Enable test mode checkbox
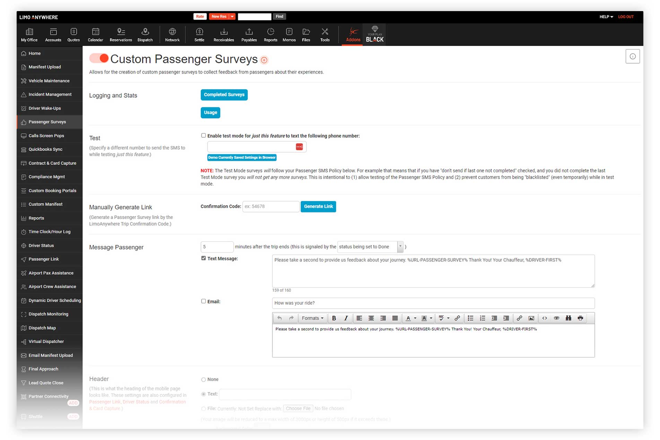Screen dimensions: 660x440 click(x=203, y=135)
